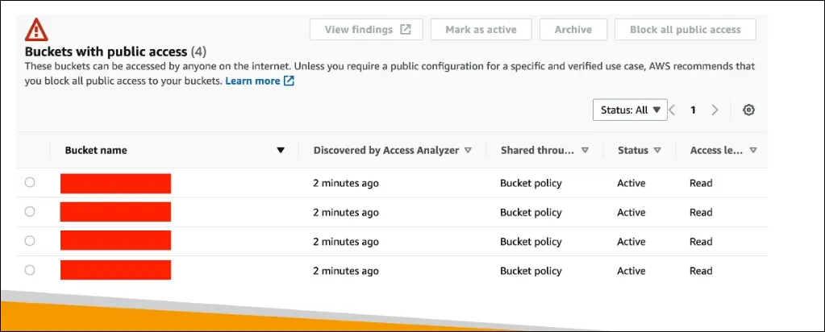
Task: Open the Learn more link
Action: pyautogui.click(x=259, y=81)
